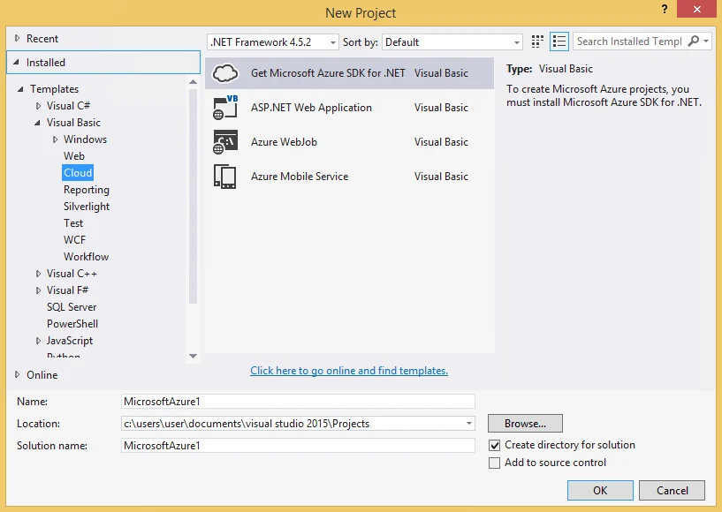Viewport: 722px width, 512px height.
Task: Select ASP.NET Web Application template name
Action: [311, 108]
